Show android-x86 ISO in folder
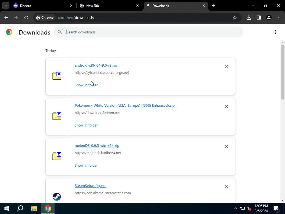The width and height of the screenshot is (285, 214). (x=86, y=85)
